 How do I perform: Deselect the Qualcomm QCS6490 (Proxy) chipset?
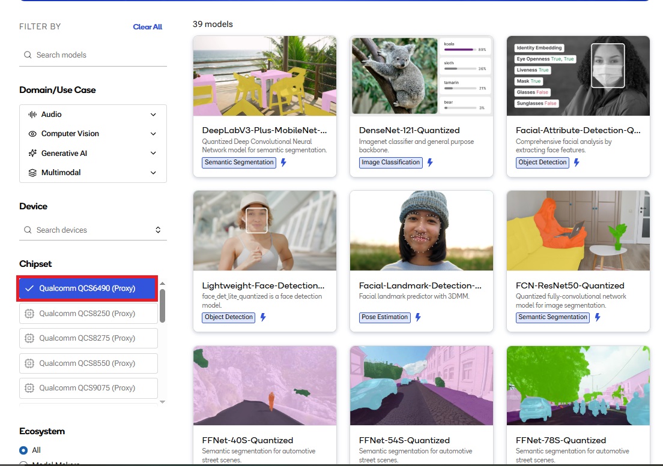(x=88, y=288)
